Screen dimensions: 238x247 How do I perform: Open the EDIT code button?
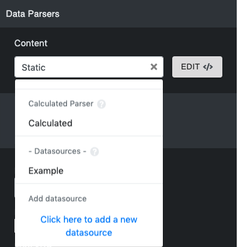click(x=197, y=67)
